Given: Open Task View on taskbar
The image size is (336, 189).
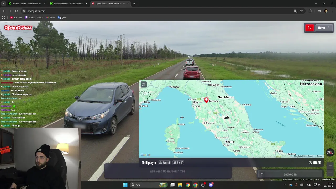Looking at the screenshot, I should [172, 185].
